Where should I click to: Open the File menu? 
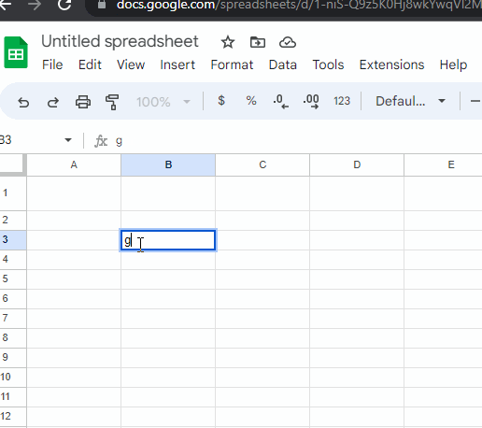click(52, 64)
